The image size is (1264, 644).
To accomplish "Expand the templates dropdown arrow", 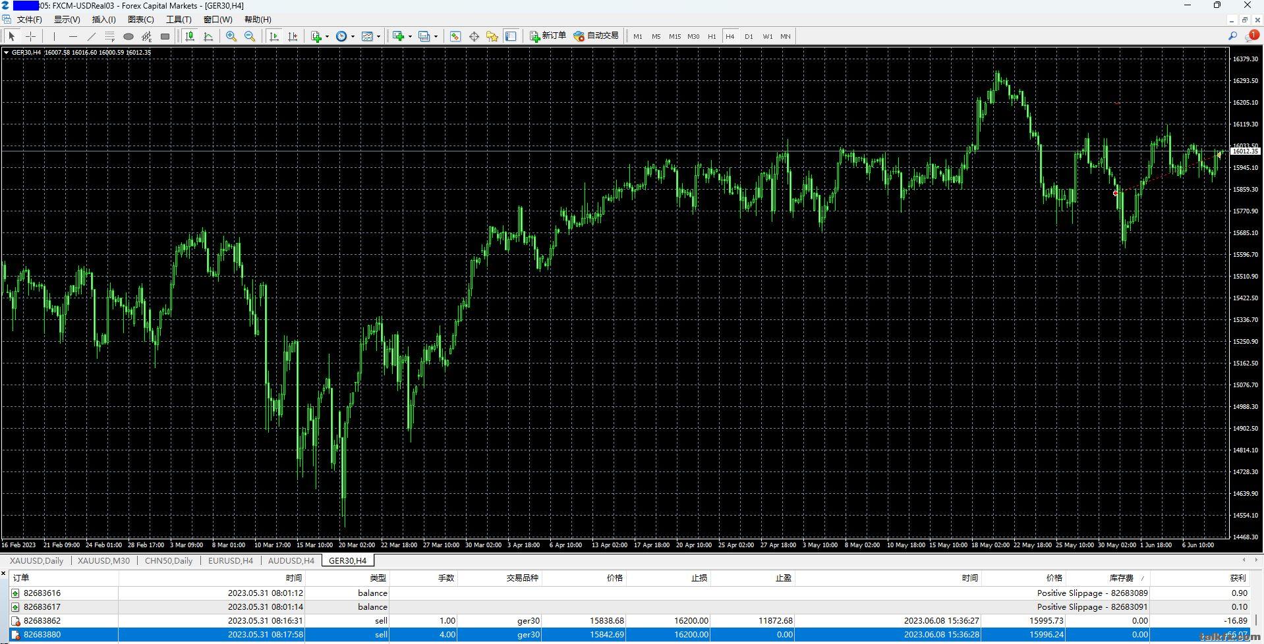I will 379,36.
